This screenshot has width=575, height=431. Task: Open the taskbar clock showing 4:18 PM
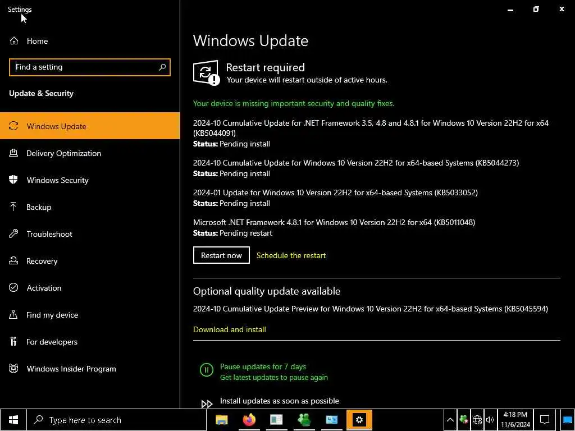pyautogui.click(x=515, y=420)
